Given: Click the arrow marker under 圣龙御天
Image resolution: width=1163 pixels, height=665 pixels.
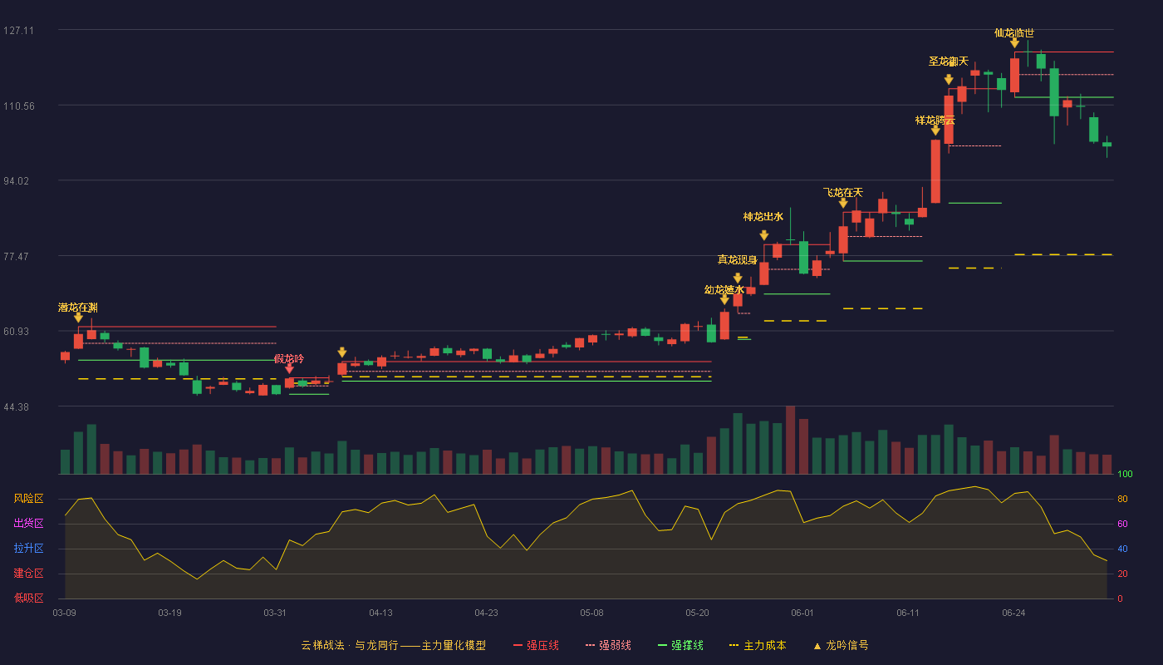Looking at the screenshot, I should point(949,80).
